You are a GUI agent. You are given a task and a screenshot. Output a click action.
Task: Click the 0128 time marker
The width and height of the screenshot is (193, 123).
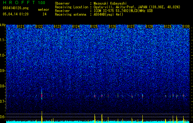pyautogui.click(x=149, y=26)
